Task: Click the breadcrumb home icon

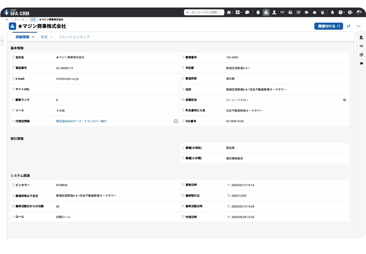Action: pos(7,20)
